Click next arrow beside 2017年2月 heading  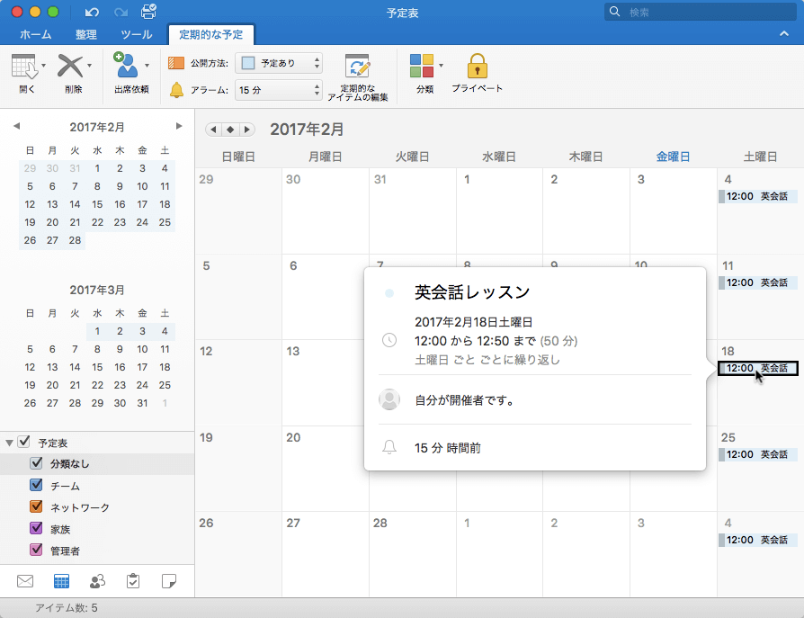[247, 130]
